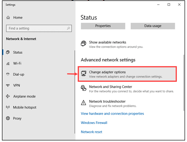Image resolution: width=187 pixels, height=142 pixels.
Task: Open Show available networks
Action: 112,44
